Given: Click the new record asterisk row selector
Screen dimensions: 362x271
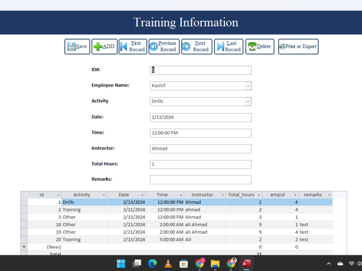Looking at the screenshot, I should point(24,247).
